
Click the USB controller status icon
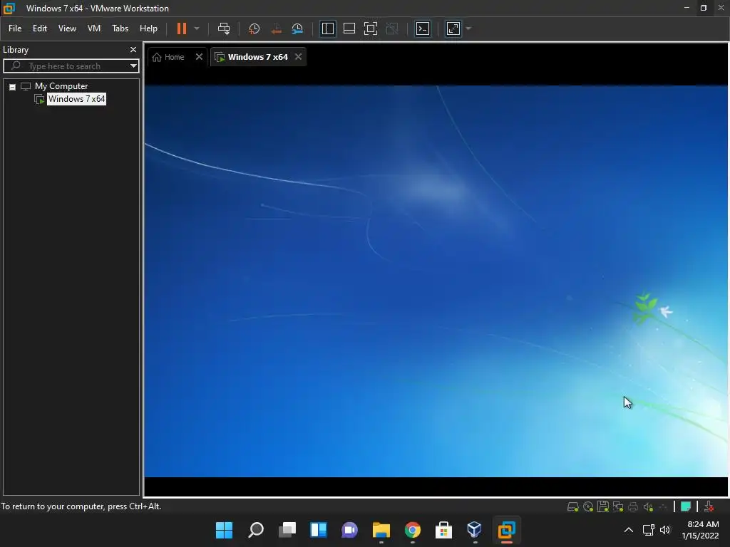click(x=663, y=507)
